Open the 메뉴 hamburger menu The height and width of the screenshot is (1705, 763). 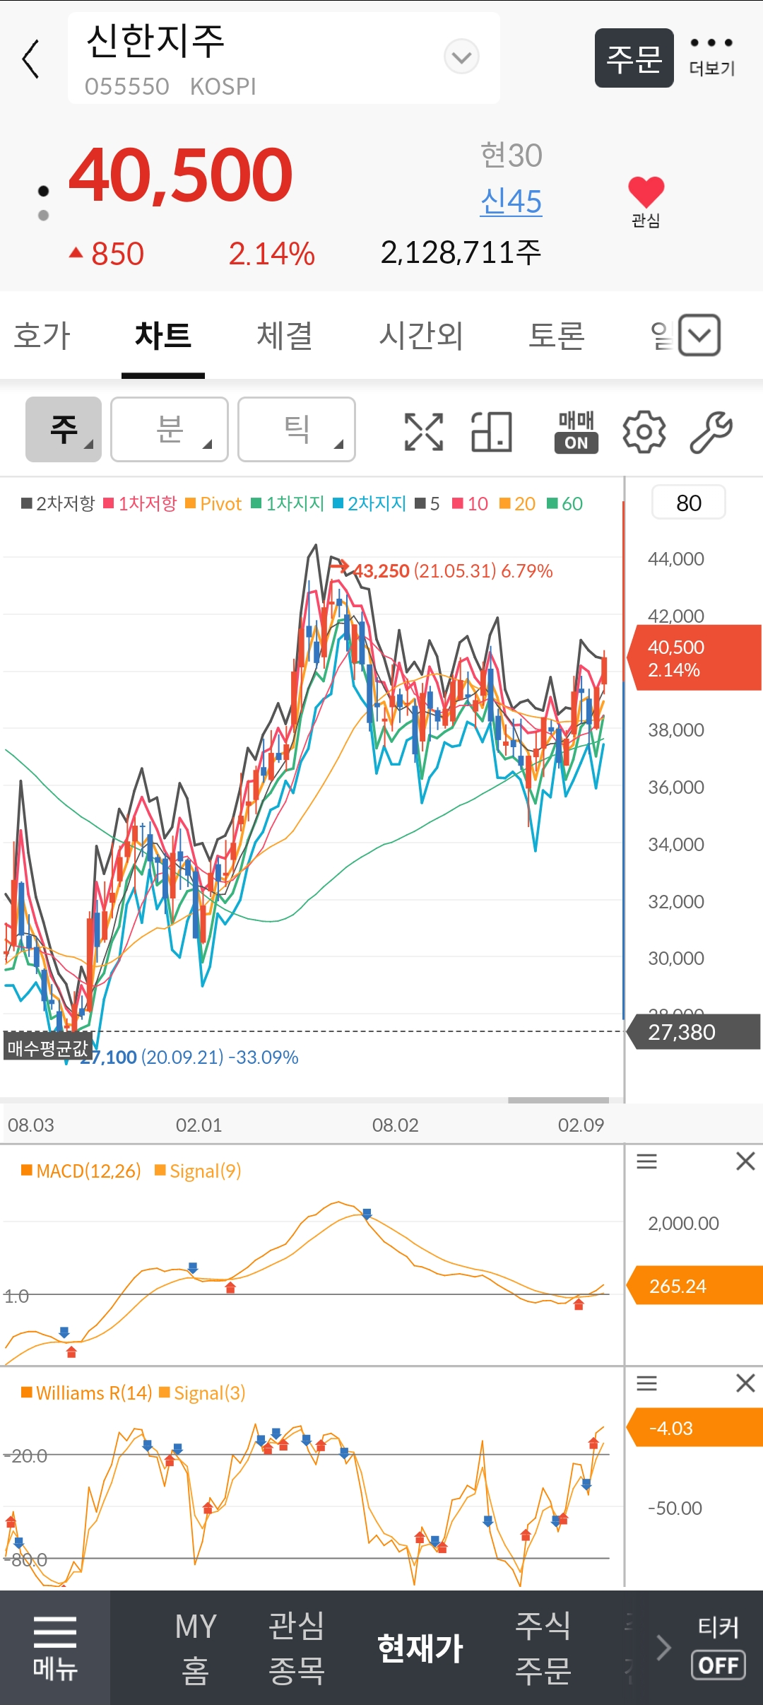click(x=55, y=1648)
